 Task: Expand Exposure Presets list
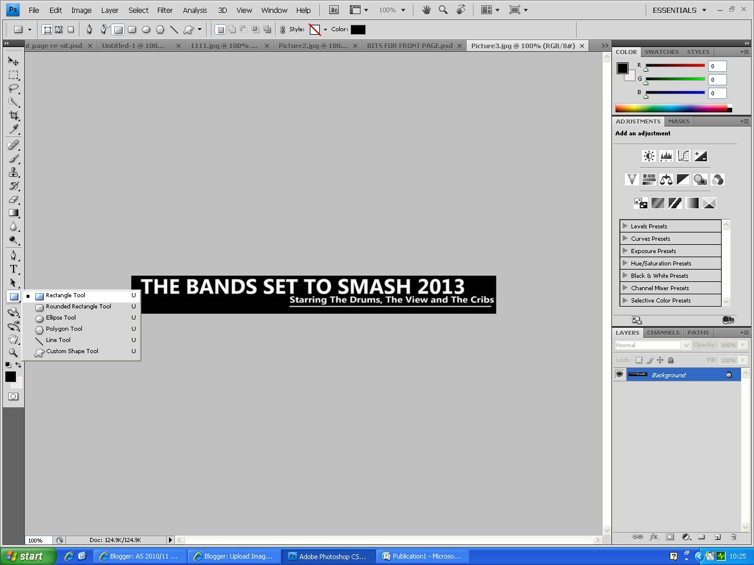tap(626, 251)
